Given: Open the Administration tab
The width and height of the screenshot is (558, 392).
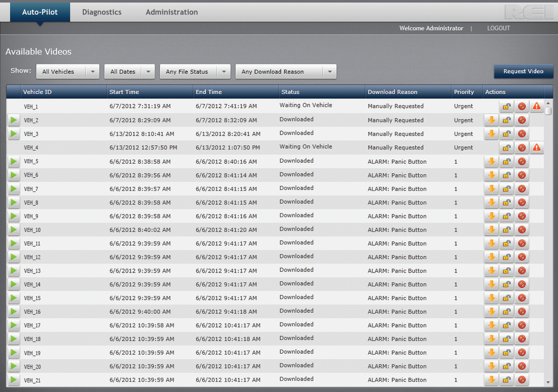Looking at the screenshot, I should click(x=171, y=12).
